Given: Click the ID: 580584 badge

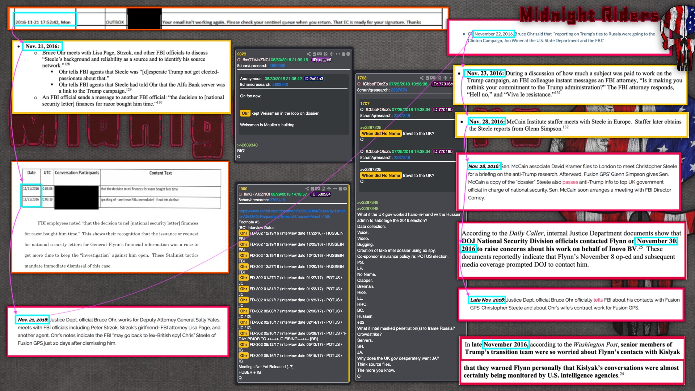Looking at the screenshot, I should point(321,194).
